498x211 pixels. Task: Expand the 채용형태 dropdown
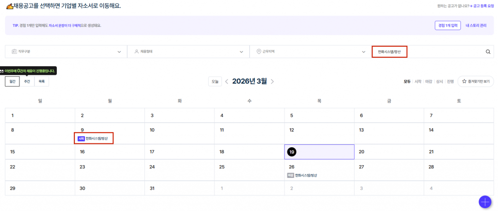[x=188, y=52]
